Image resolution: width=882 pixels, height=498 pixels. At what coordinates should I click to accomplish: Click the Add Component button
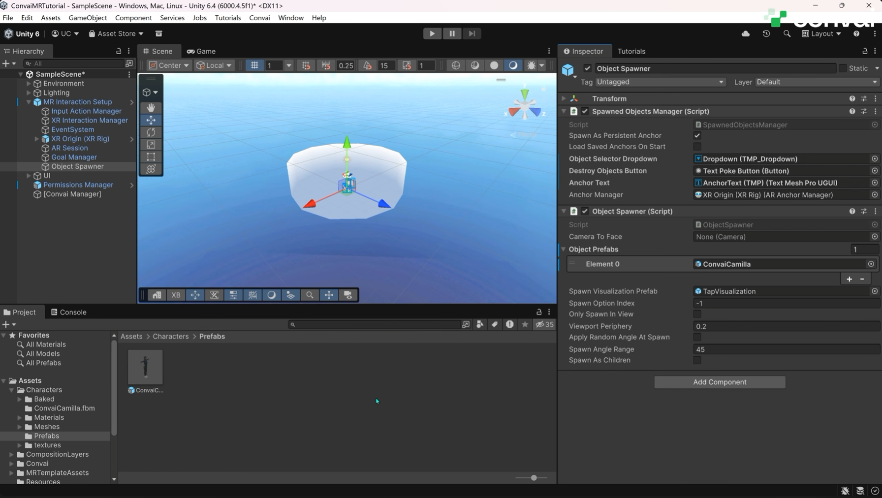click(720, 382)
